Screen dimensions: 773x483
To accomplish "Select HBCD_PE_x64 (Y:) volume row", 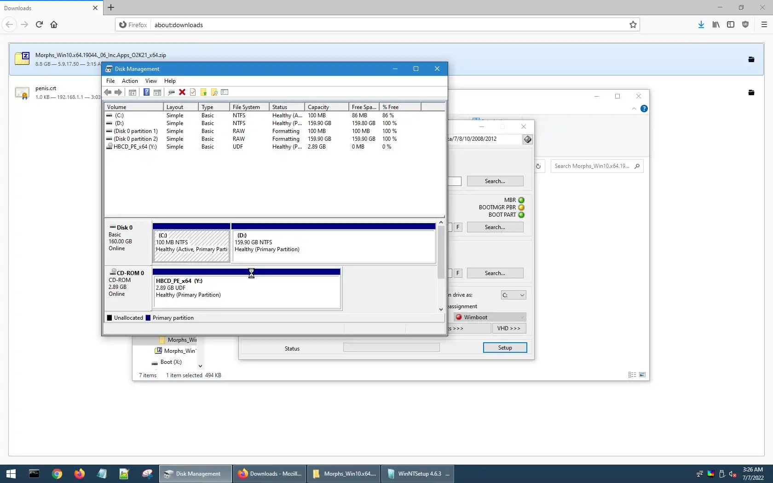I will (x=275, y=147).
